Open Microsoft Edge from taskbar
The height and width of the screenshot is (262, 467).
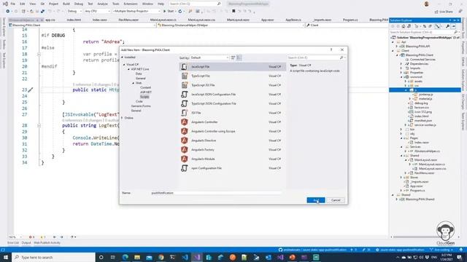click(x=125, y=257)
